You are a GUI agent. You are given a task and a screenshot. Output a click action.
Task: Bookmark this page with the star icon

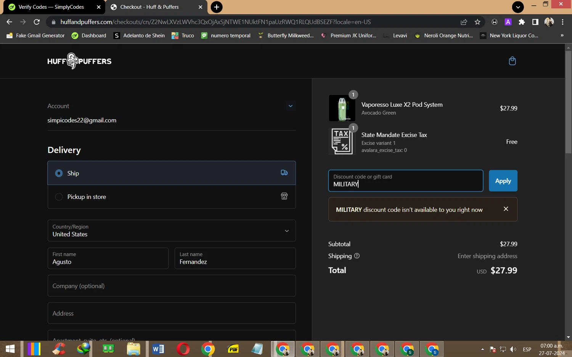(x=477, y=22)
